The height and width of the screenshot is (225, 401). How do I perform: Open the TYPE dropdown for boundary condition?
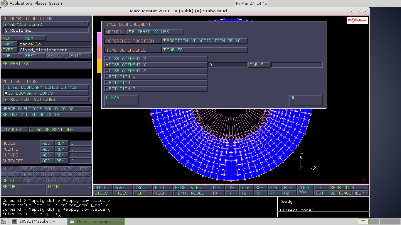[x=9, y=50]
